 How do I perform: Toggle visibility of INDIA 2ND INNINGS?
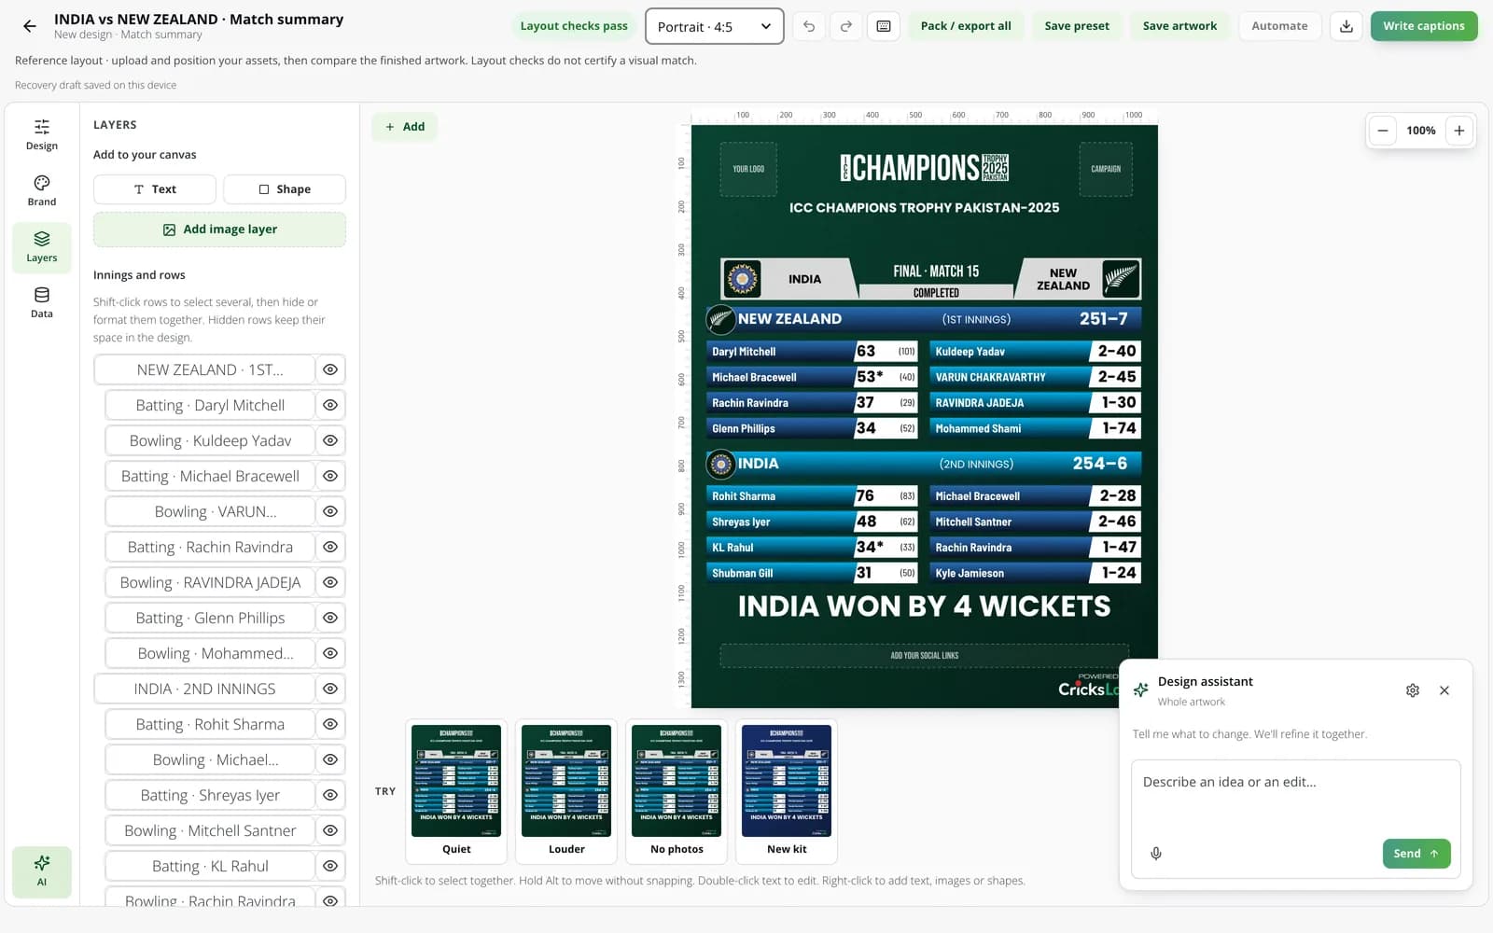point(330,689)
